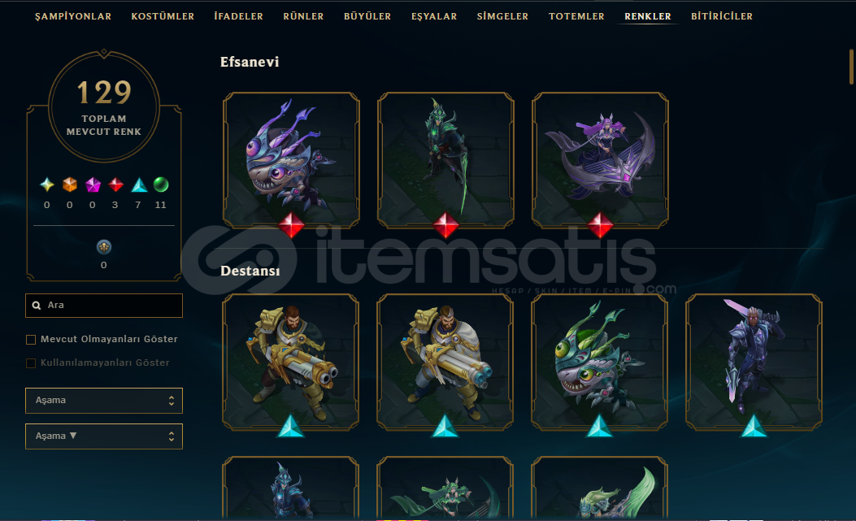856x521 pixels.
Task: Go to the Bitiriciler tab
Action: coord(722,16)
